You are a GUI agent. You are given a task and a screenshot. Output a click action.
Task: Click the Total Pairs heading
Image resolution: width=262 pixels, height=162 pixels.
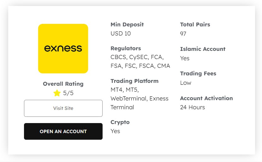(195, 24)
